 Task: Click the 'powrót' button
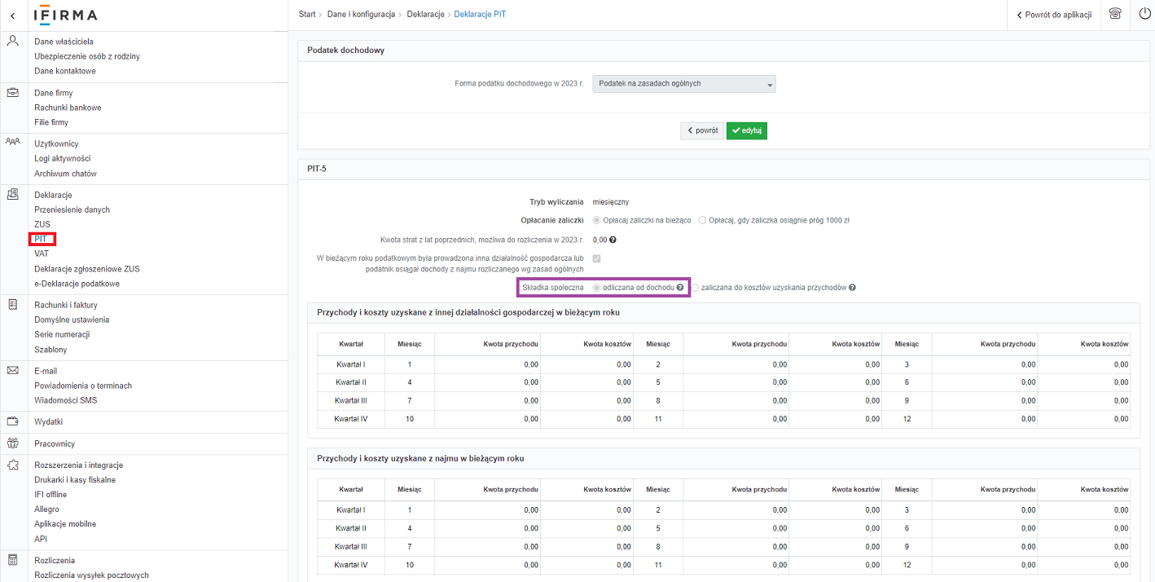click(x=702, y=130)
